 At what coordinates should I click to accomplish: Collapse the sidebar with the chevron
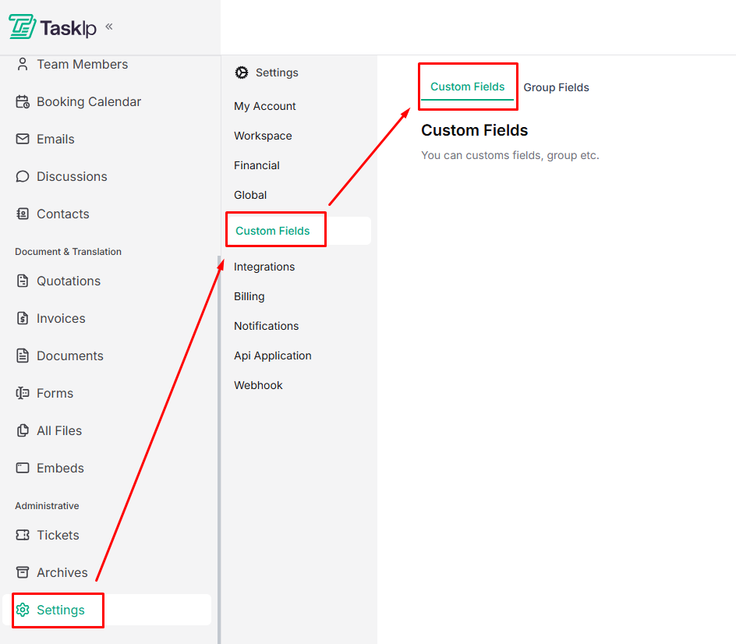pos(108,27)
